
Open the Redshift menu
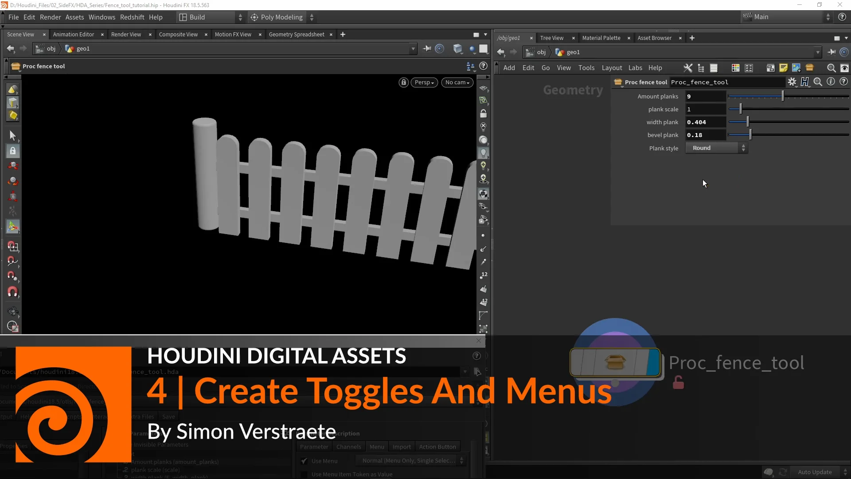click(x=132, y=17)
